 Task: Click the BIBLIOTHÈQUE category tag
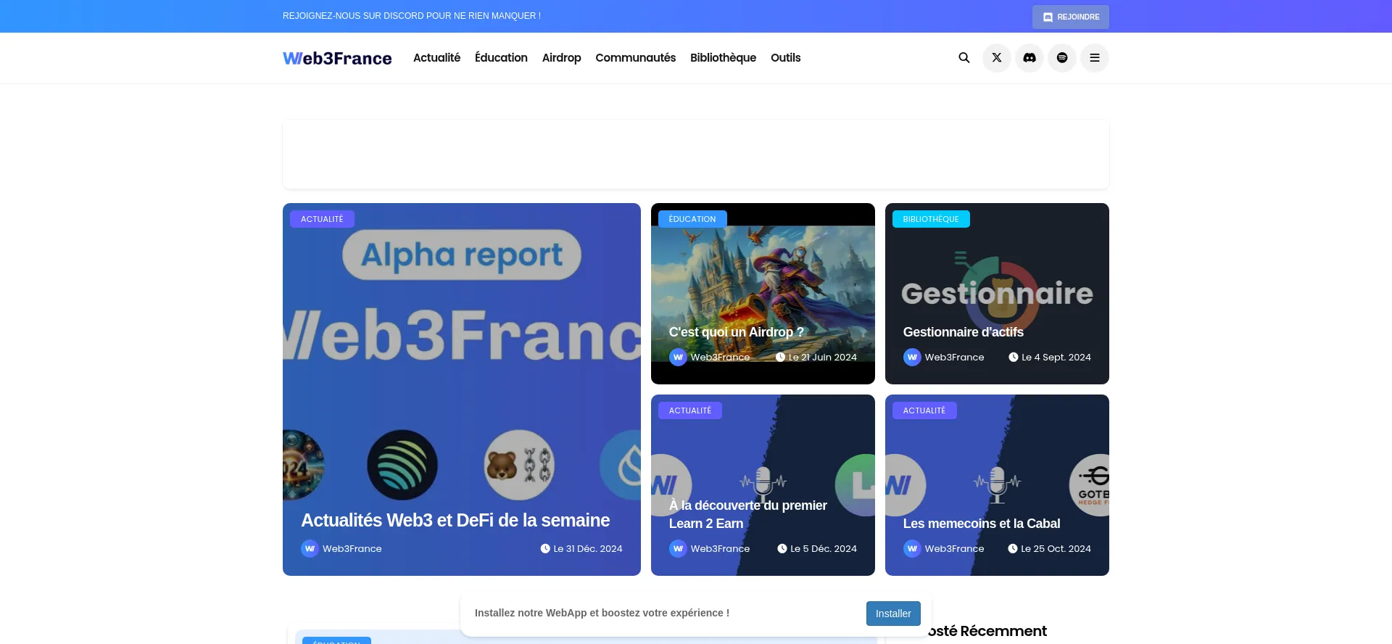[x=931, y=219]
